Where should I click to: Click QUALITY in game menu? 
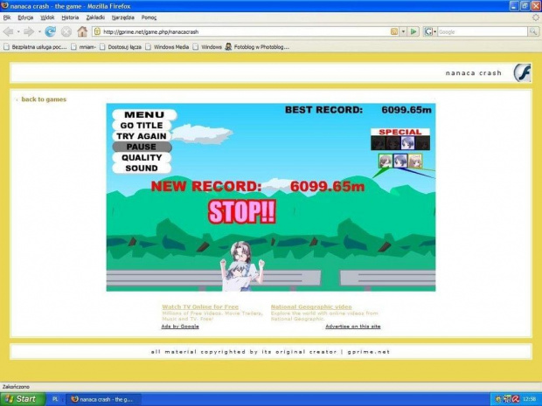(142, 157)
